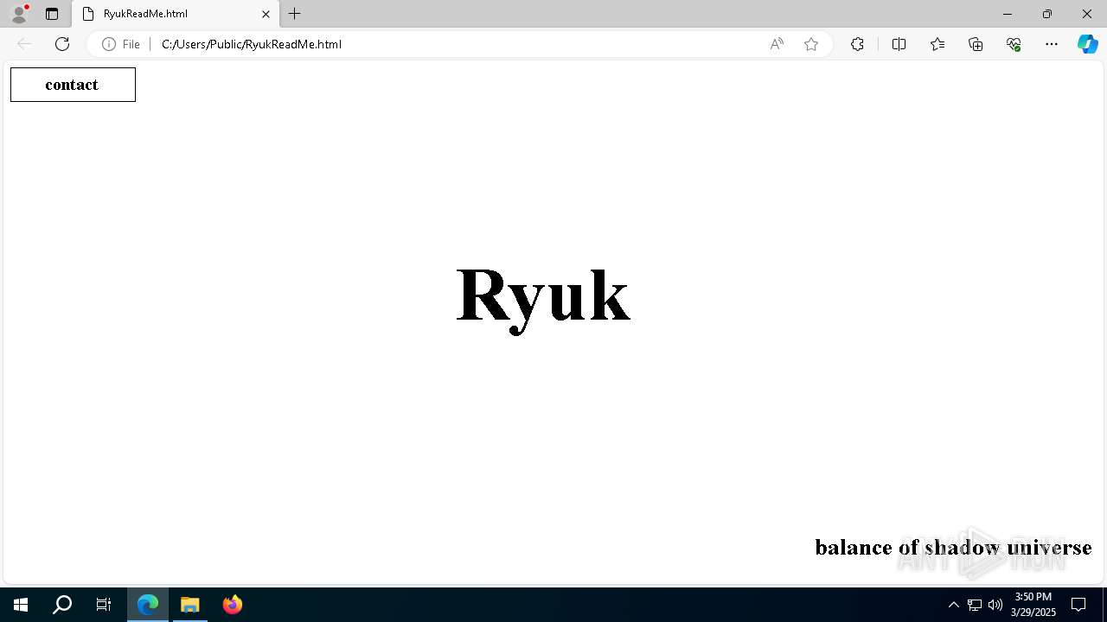Open the Extensions puzzle icon

[x=857, y=44]
